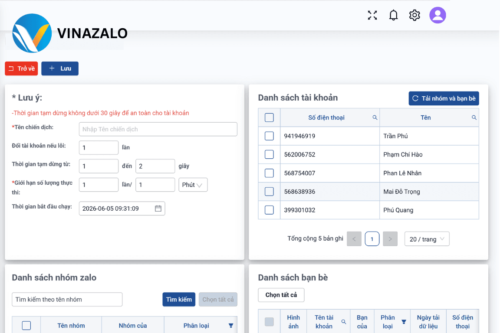500x333 pixels.
Task: Click disabled Chọn tất cả in groups
Action: tap(218, 300)
